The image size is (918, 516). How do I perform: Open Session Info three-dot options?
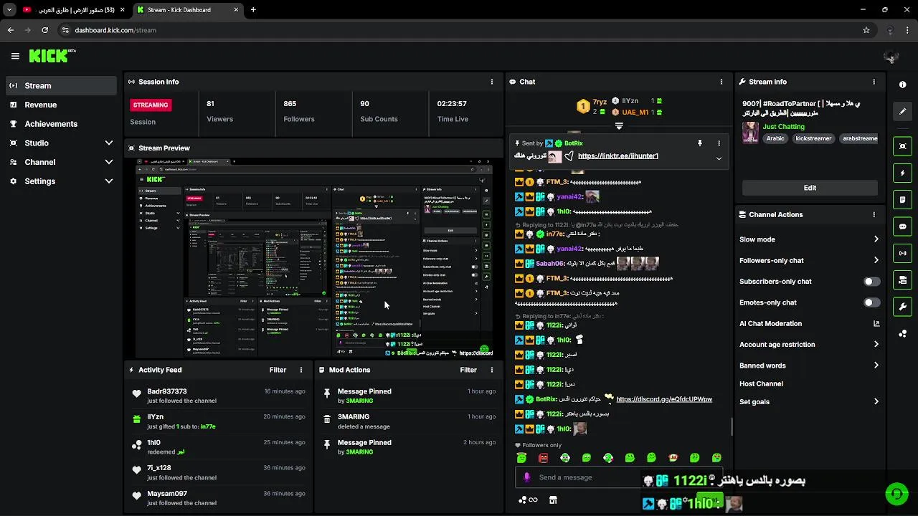click(x=492, y=82)
